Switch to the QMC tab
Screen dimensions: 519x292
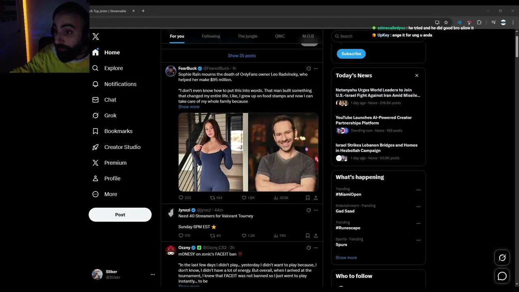coord(280,36)
